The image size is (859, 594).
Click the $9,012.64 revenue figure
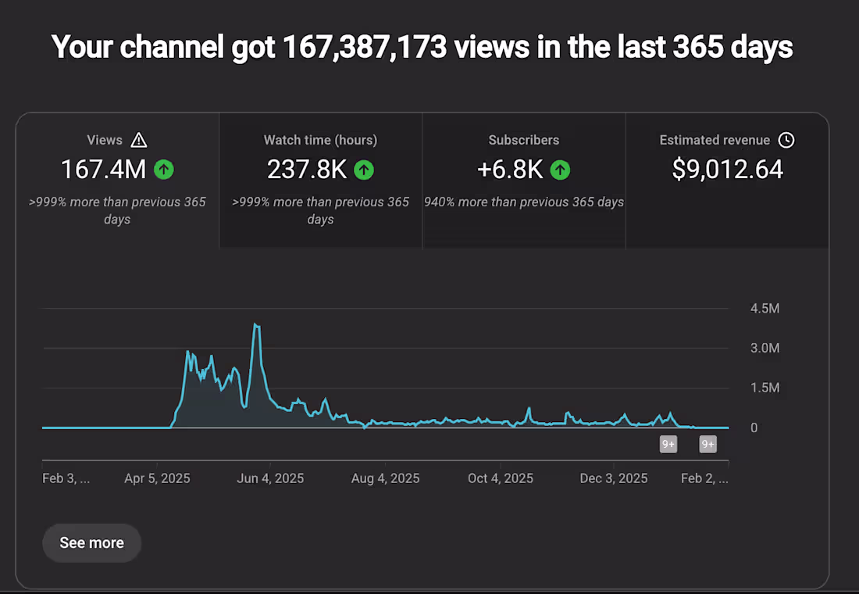tap(727, 169)
